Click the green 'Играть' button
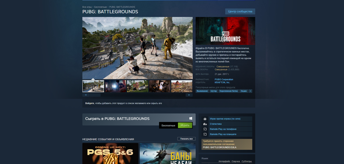Screen dimensions: 344x164 coord(185,126)
